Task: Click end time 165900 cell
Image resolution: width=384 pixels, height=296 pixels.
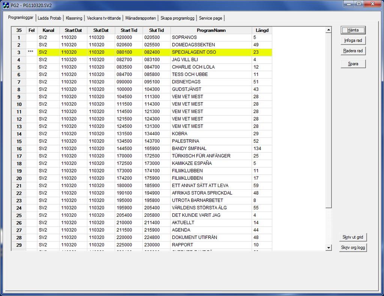Action: 156,149
